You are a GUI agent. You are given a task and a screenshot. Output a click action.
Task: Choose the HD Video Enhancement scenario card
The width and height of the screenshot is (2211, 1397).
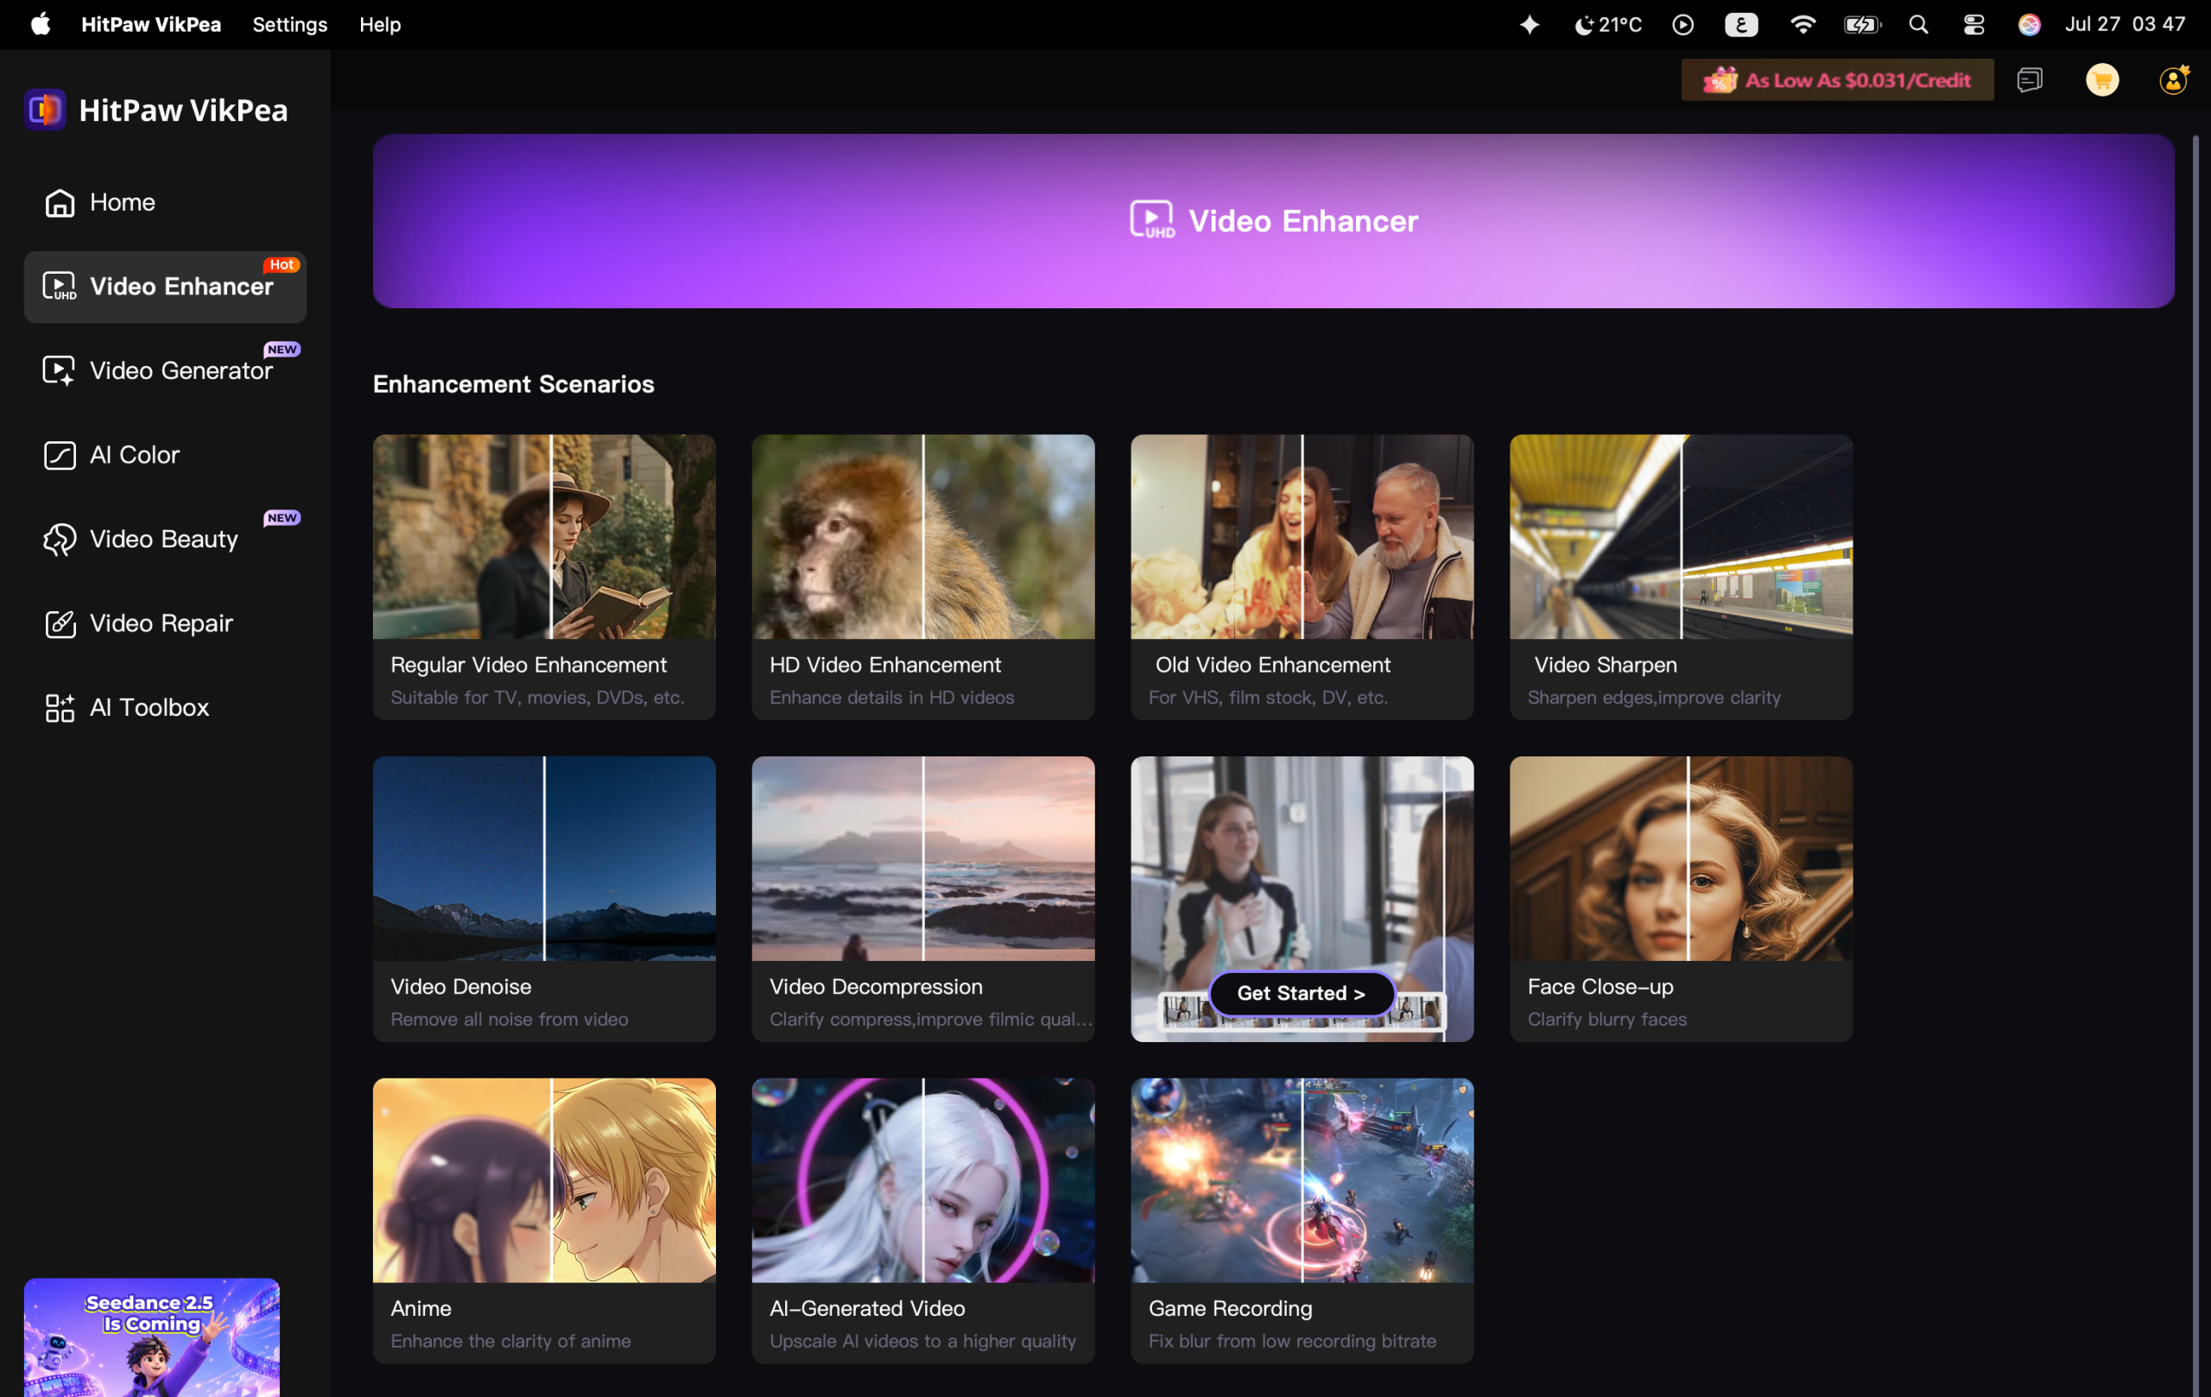coord(922,578)
